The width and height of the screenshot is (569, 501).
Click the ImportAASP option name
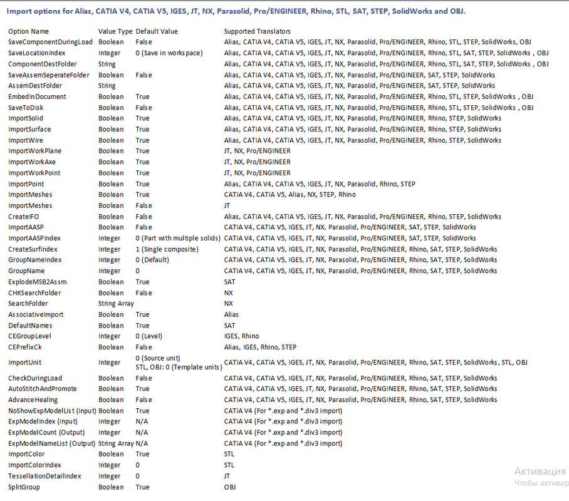[x=26, y=227]
